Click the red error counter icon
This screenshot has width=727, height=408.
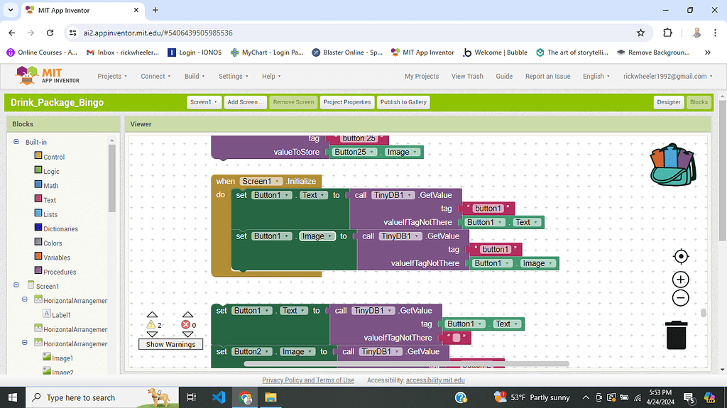[x=187, y=324]
